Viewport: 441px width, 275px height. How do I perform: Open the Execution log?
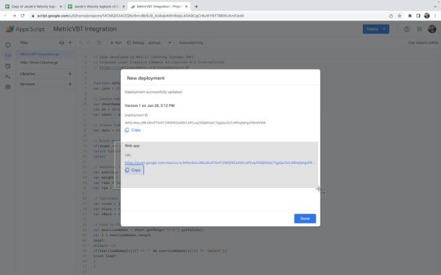[x=191, y=43]
